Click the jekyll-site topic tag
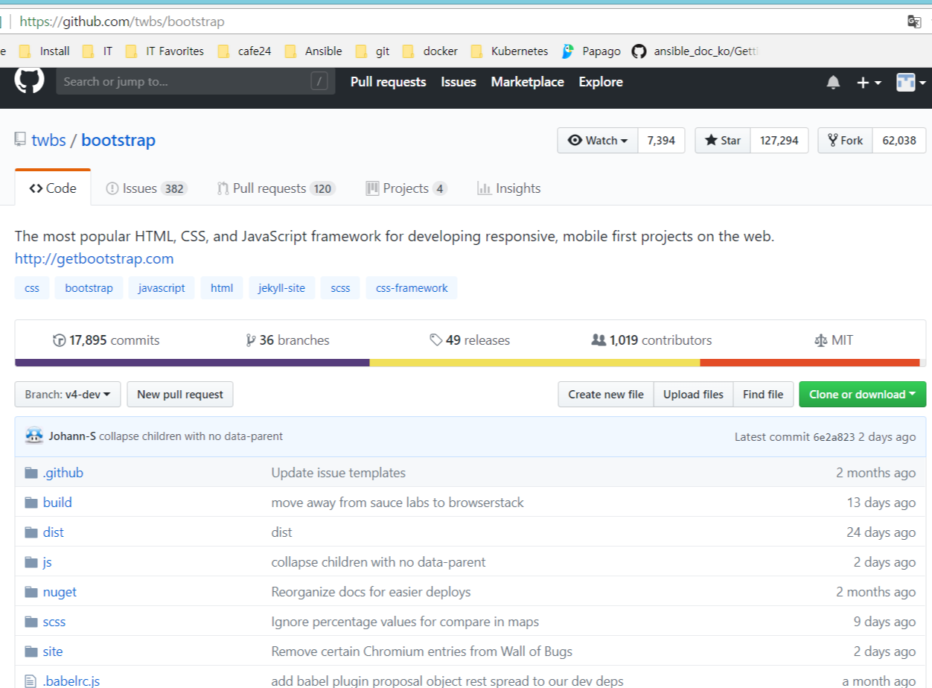This screenshot has width=932, height=688. coord(282,288)
